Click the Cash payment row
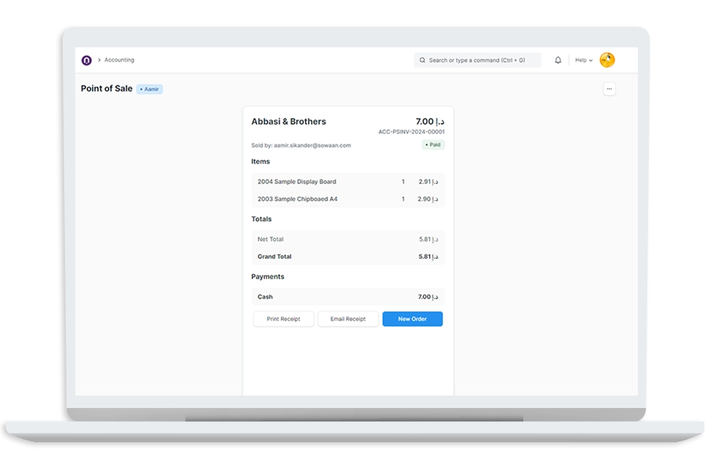The image size is (705, 451). [x=347, y=297]
